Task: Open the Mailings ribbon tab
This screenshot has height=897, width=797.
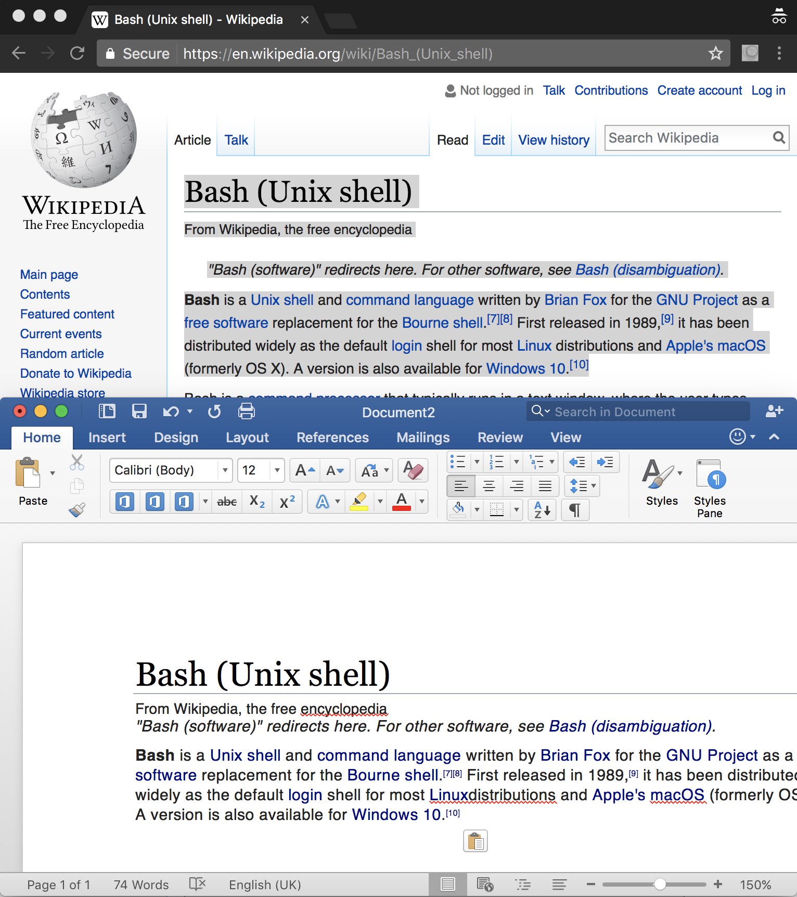Action: [x=423, y=437]
